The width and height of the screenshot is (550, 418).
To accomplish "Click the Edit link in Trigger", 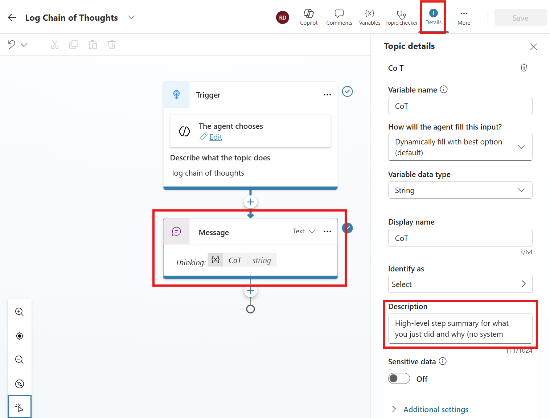I will [x=216, y=137].
